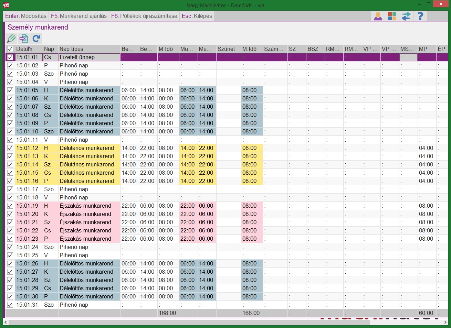Toggle the select-all checkbox in the table header
This screenshot has height=328, width=451.
10,49
